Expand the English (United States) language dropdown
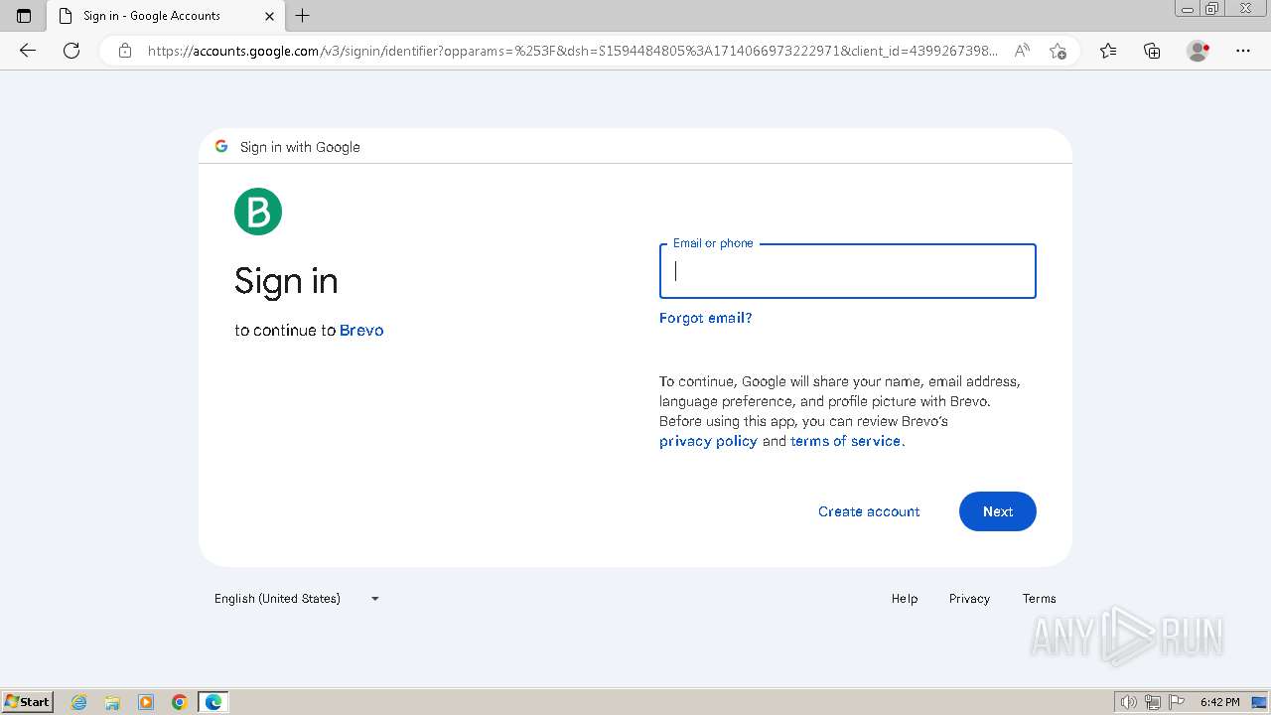The height and width of the screenshot is (715, 1271). click(x=297, y=599)
